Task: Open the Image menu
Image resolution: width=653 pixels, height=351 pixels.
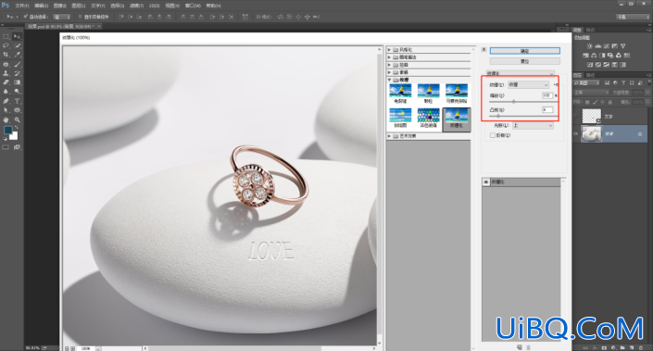Action: [x=59, y=6]
